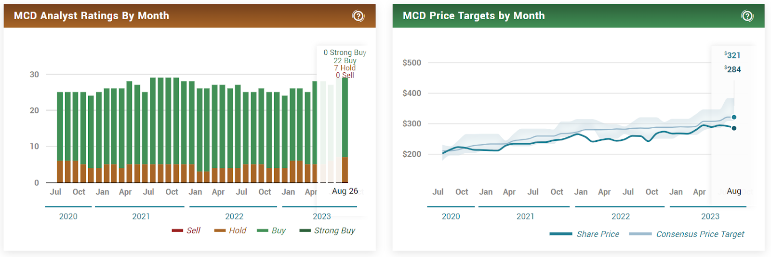Click the MCD Analyst Ratings By Month title
This screenshot has height=257, width=771.
click(x=92, y=16)
